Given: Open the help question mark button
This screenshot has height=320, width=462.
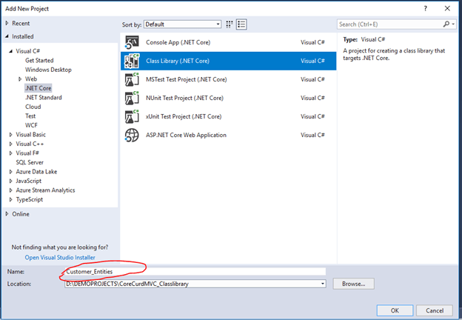Looking at the screenshot, I should coord(425,9).
